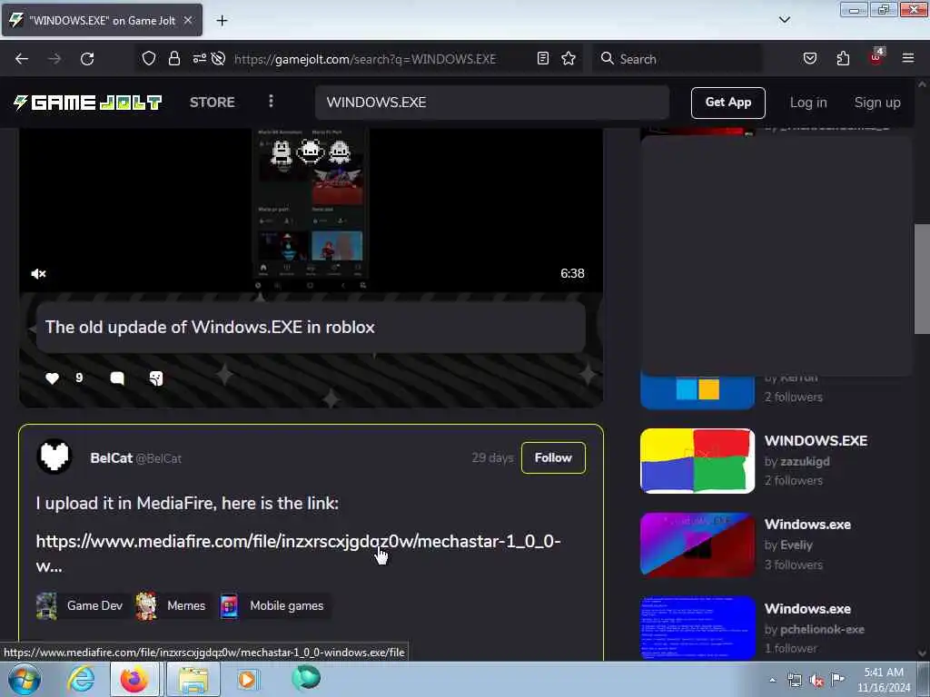Open the Memes community tag
The width and height of the screenshot is (930, 697).
point(172,605)
